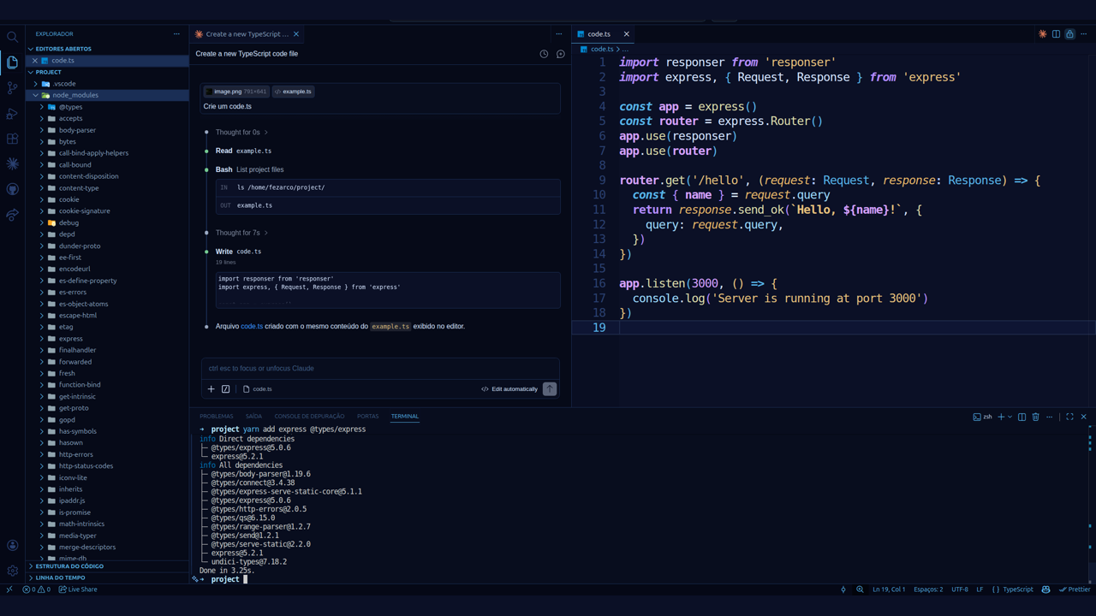Open the Search view in the sidebar
The width and height of the screenshot is (1096, 616).
[x=12, y=37]
